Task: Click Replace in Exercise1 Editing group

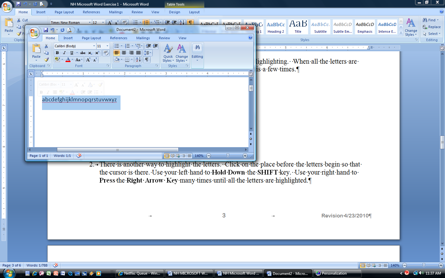Action: [x=432, y=27]
